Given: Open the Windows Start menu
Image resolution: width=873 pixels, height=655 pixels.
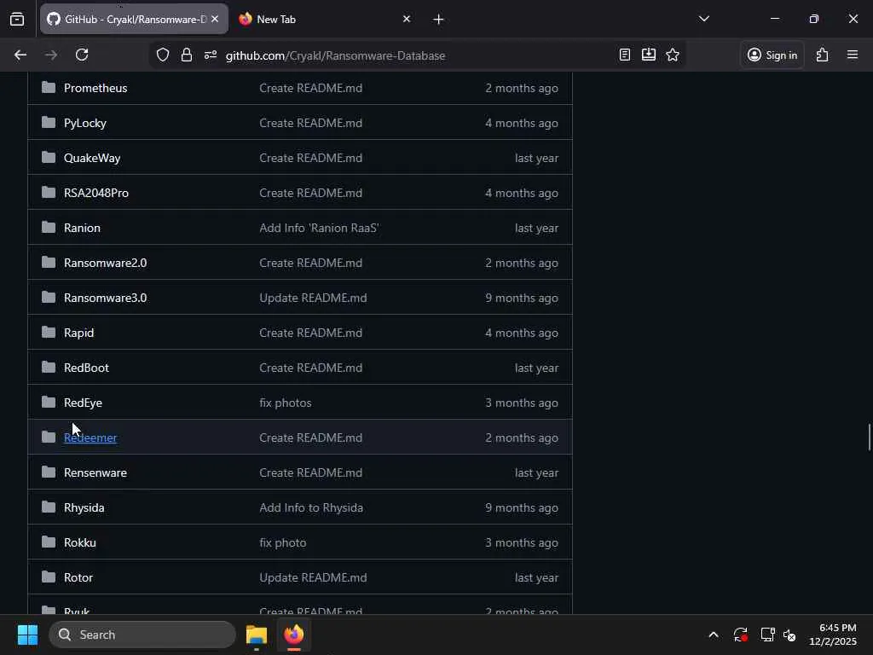Looking at the screenshot, I should pos(27,635).
